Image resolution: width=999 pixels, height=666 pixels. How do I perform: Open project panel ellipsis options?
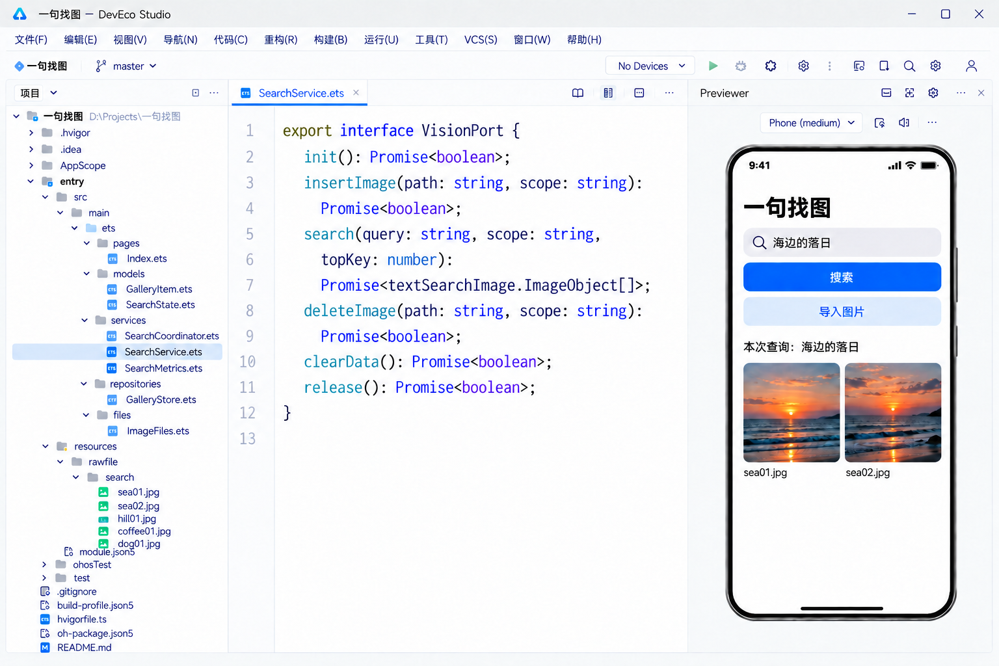coord(214,93)
